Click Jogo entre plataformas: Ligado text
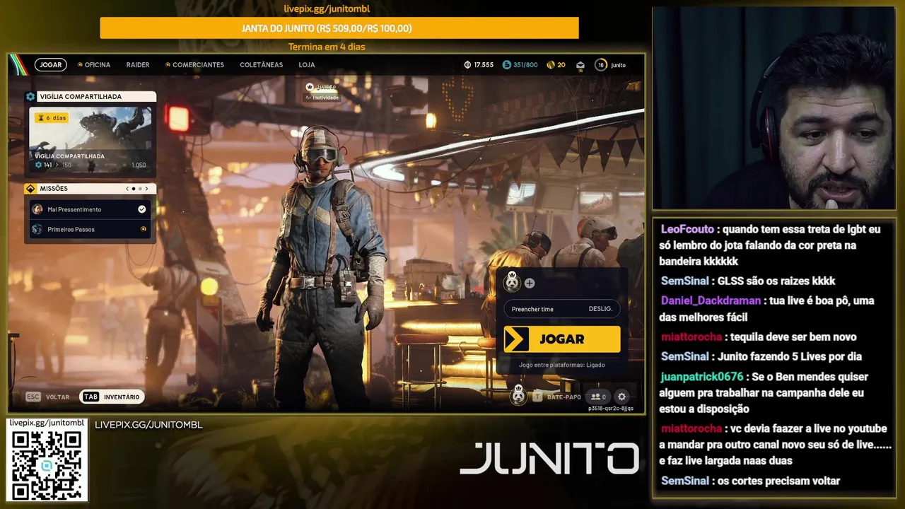Screen dimensions: 905x509 [561, 365]
